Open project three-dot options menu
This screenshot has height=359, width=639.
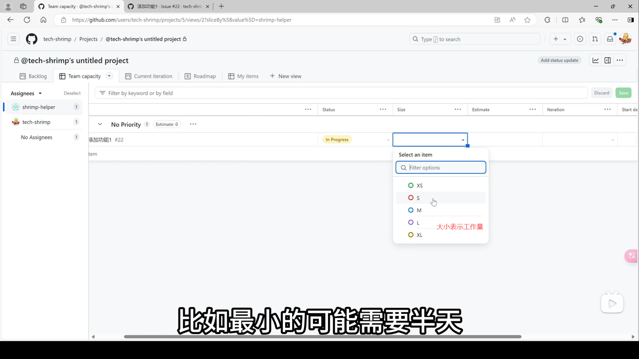[619, 60]
